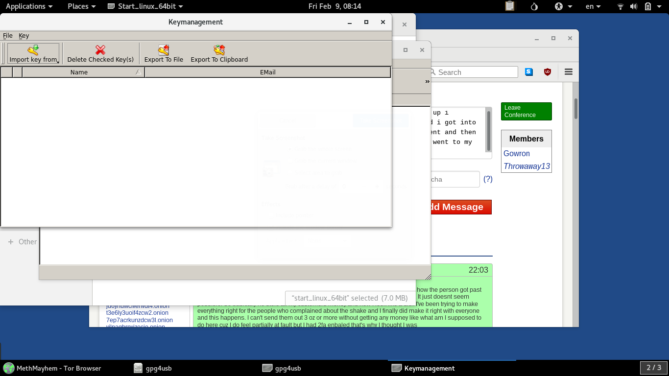Close the gpg4usb window behind Keymanagement

click(422, 49)
